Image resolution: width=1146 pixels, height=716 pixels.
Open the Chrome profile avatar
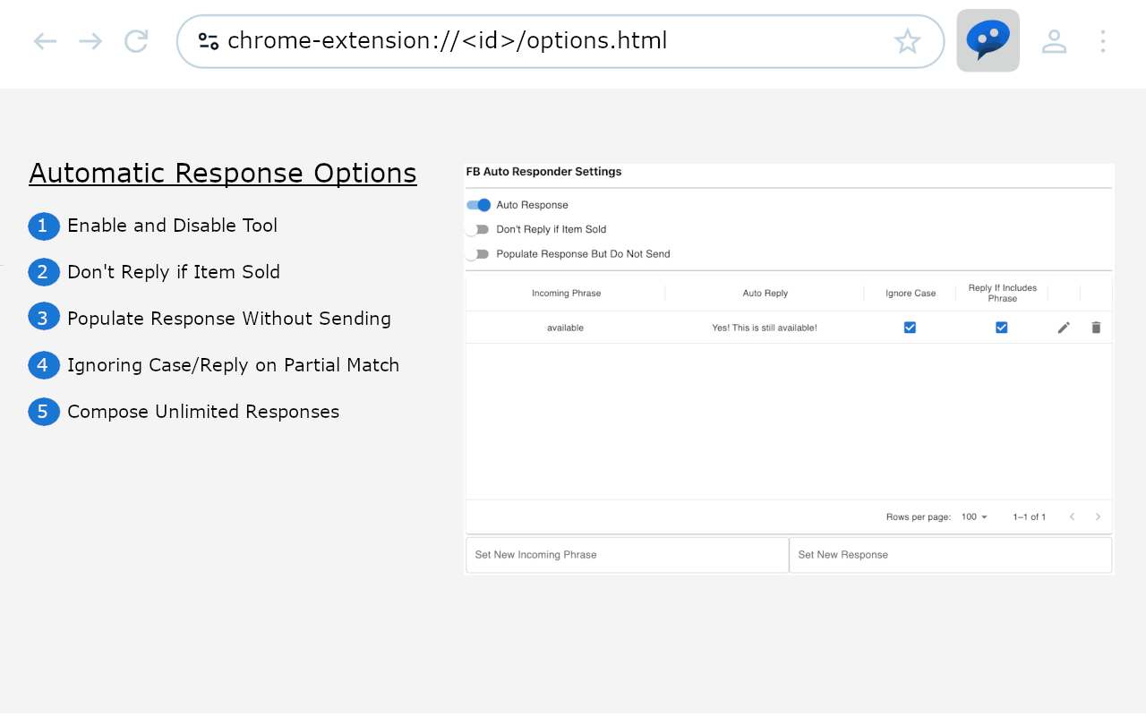tap(1055, 40)
